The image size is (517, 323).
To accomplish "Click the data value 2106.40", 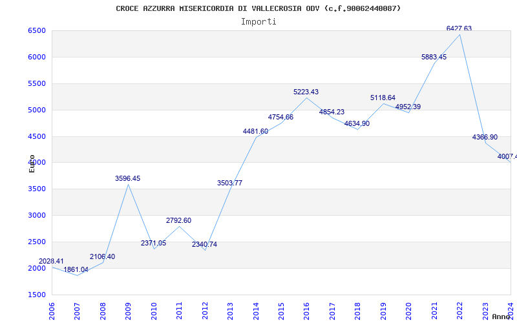I will point(102,256).
